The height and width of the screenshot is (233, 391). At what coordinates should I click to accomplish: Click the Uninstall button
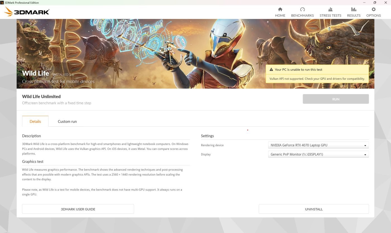click(314, 209)
